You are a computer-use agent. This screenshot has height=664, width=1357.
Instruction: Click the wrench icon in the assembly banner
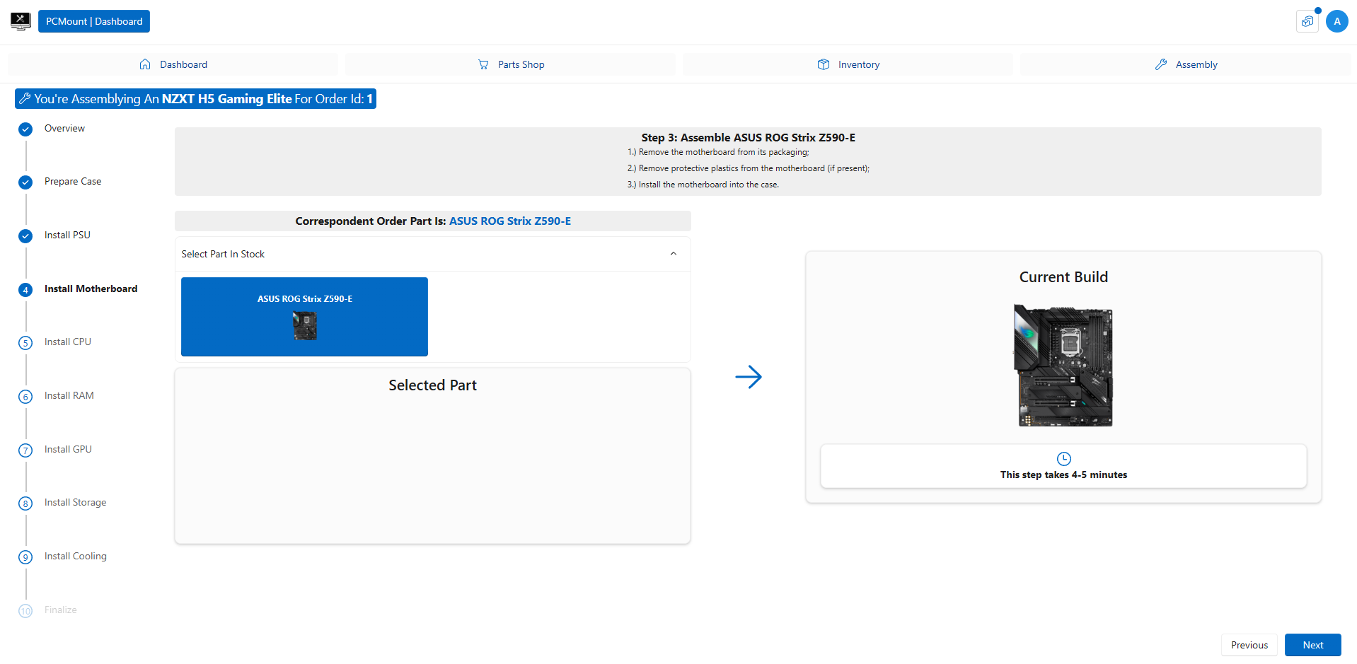coord(25,99)
